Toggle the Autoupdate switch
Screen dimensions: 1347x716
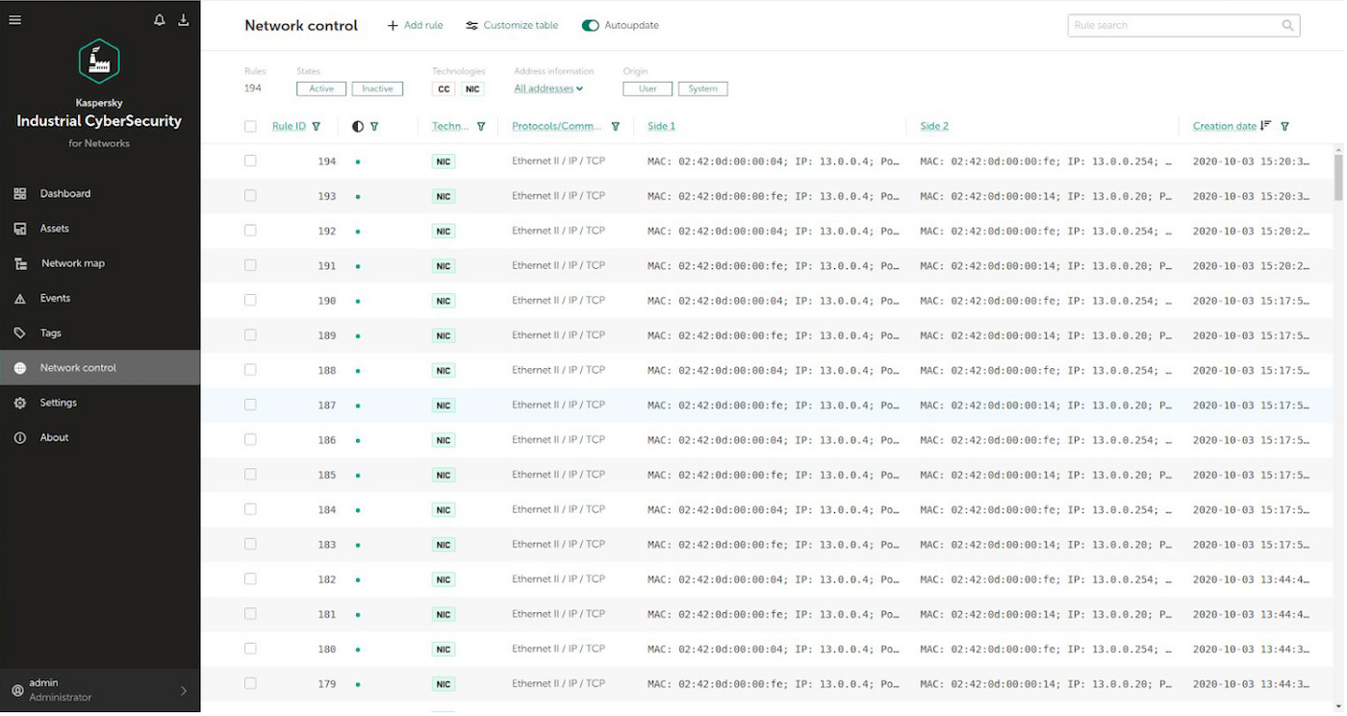(x=591, y=26)
